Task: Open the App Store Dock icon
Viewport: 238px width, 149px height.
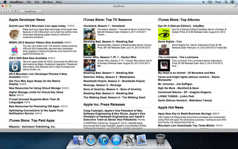Action: pyautogui.click(x=116, y=140)
